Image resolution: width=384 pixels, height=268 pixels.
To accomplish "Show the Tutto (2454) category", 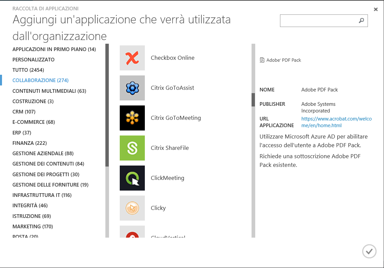I will [28, 70].
